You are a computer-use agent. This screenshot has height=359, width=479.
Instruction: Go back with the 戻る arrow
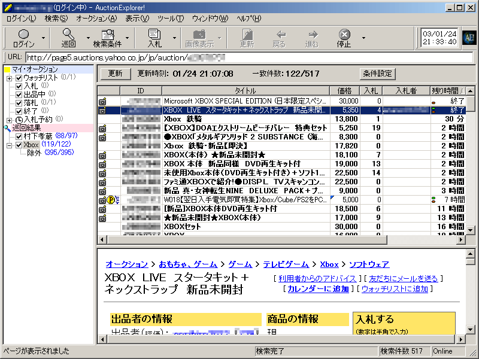click(x=280, y=38)
